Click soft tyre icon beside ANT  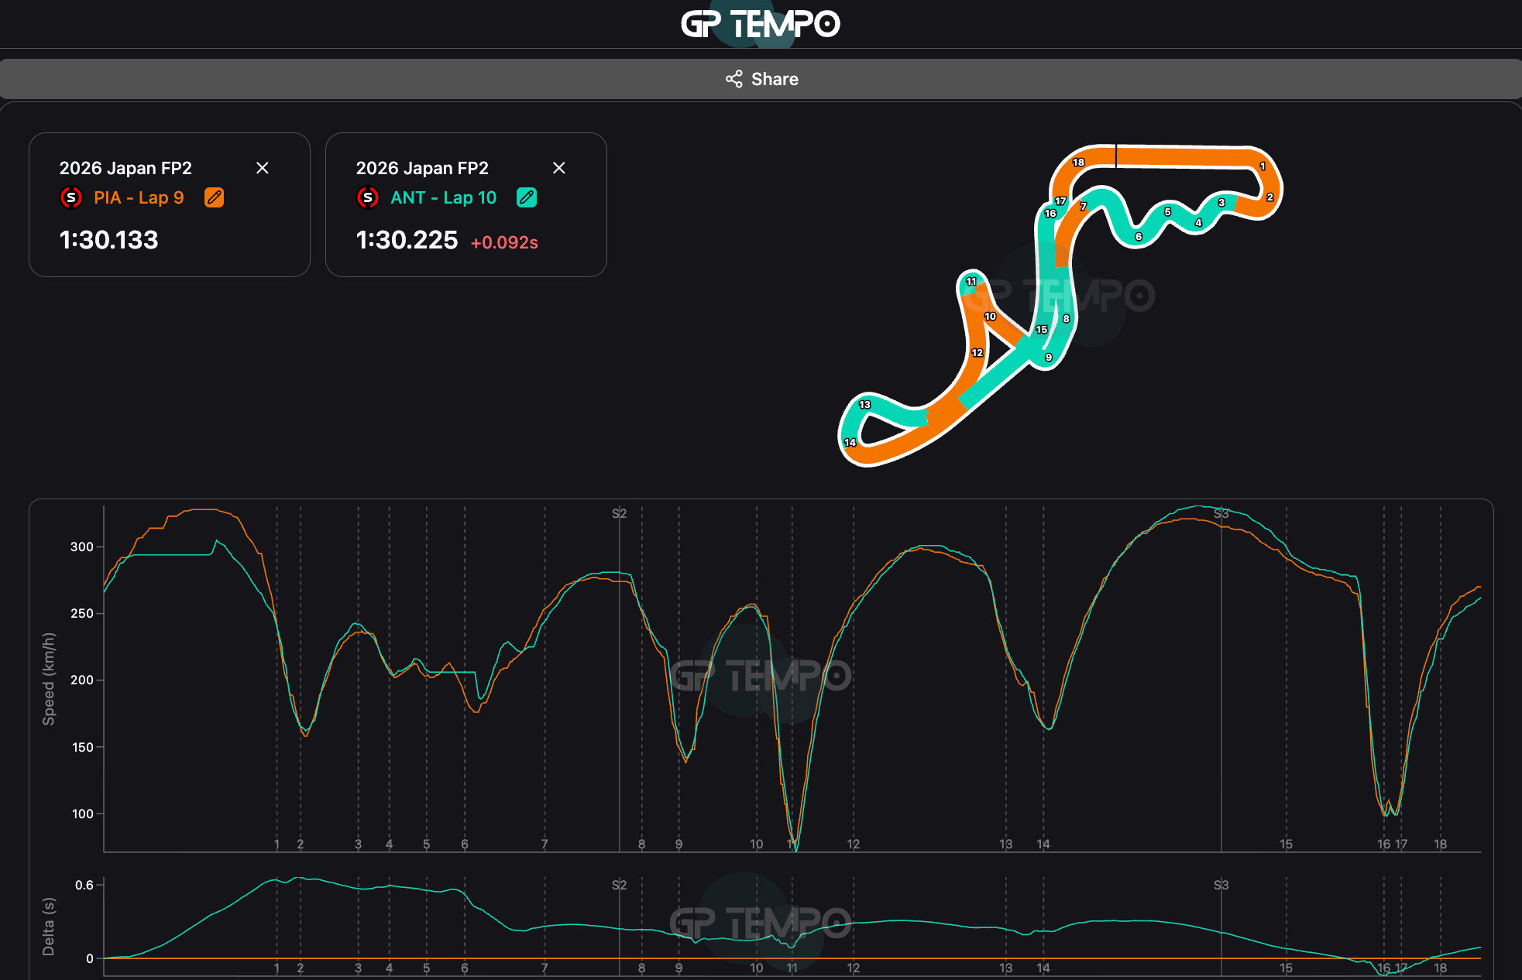pos(368,197)
